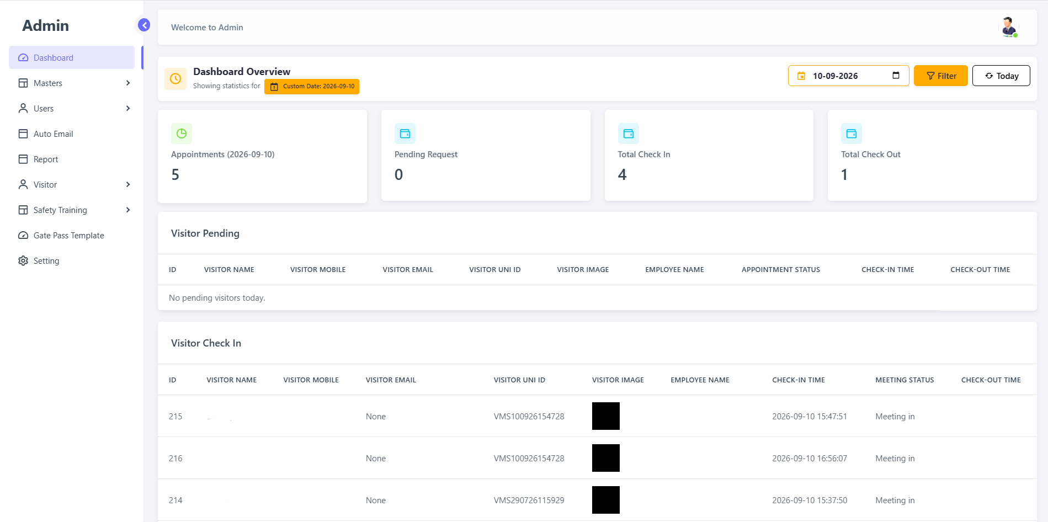Expand the Visitor submenu chevron
The height and width of the screenshot is (522, 1048).
coord(128,184)
